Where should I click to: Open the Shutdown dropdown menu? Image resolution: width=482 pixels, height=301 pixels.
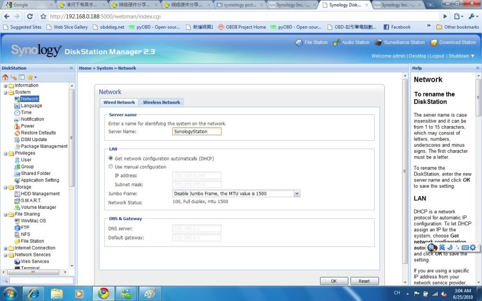[x=459, y=56]
